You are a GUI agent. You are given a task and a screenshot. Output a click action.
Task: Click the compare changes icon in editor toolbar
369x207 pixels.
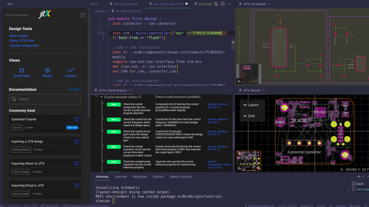[216, 4]
